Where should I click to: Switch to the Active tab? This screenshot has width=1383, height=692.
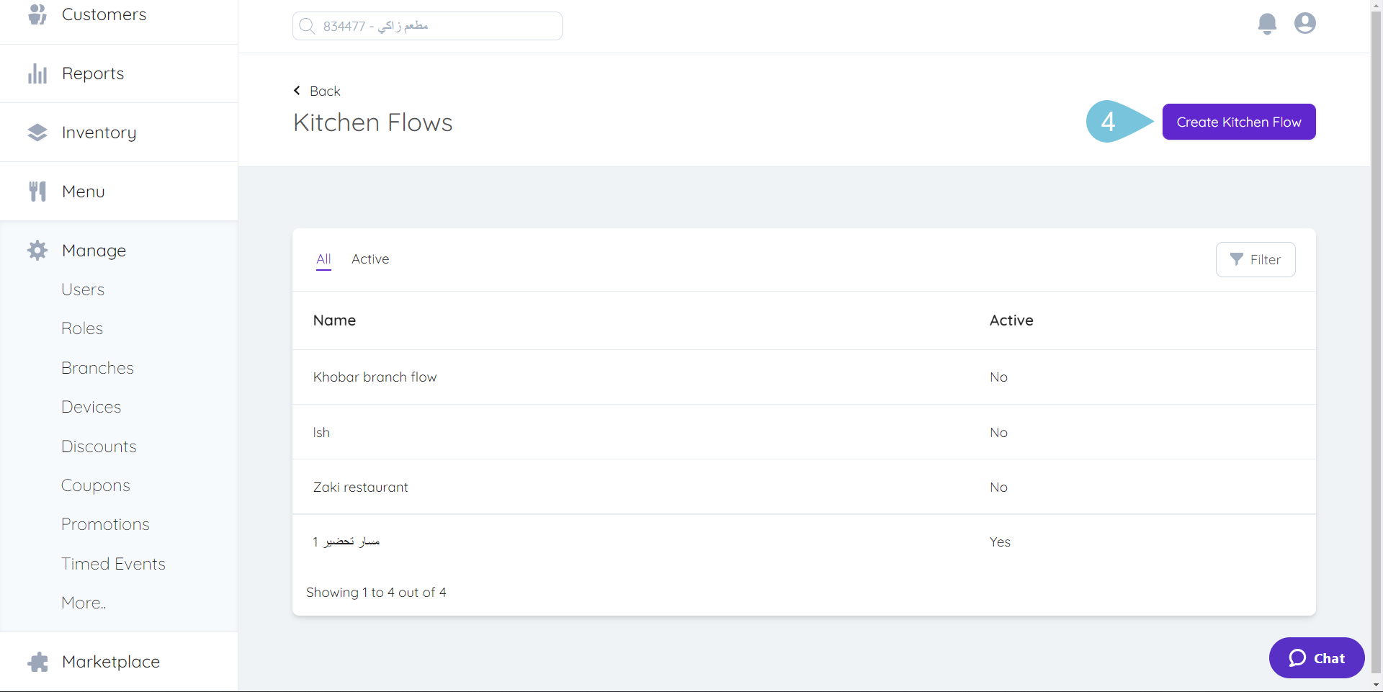coord(370,259)
